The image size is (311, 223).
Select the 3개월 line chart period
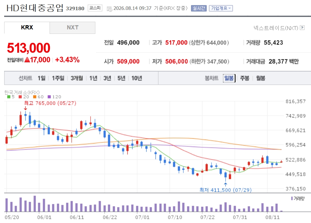[x=77, y=78]
